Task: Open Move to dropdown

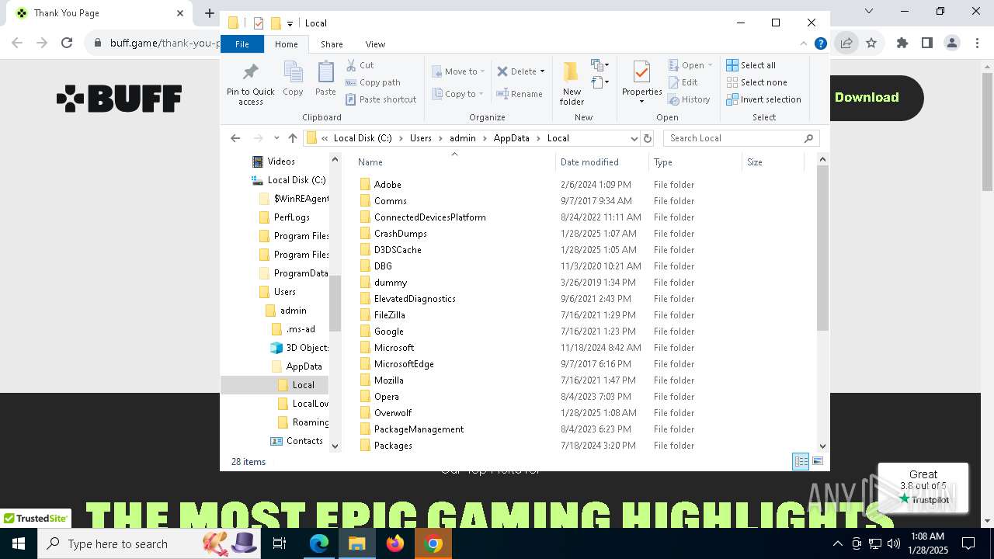Action: pos(458,71)
